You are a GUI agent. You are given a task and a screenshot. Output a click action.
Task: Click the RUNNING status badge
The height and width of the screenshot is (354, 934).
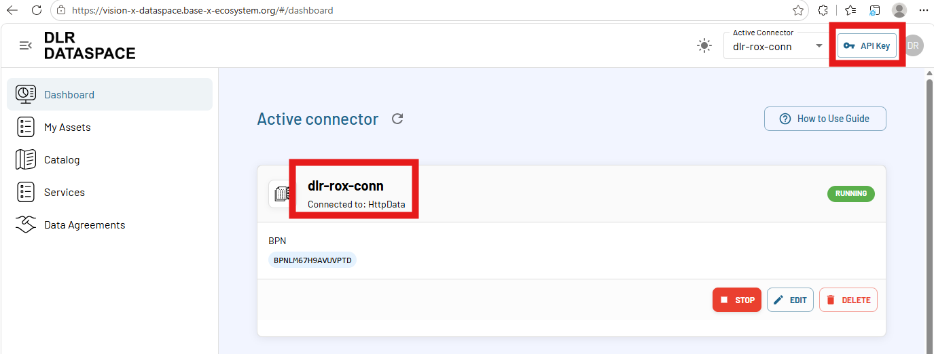851,193
